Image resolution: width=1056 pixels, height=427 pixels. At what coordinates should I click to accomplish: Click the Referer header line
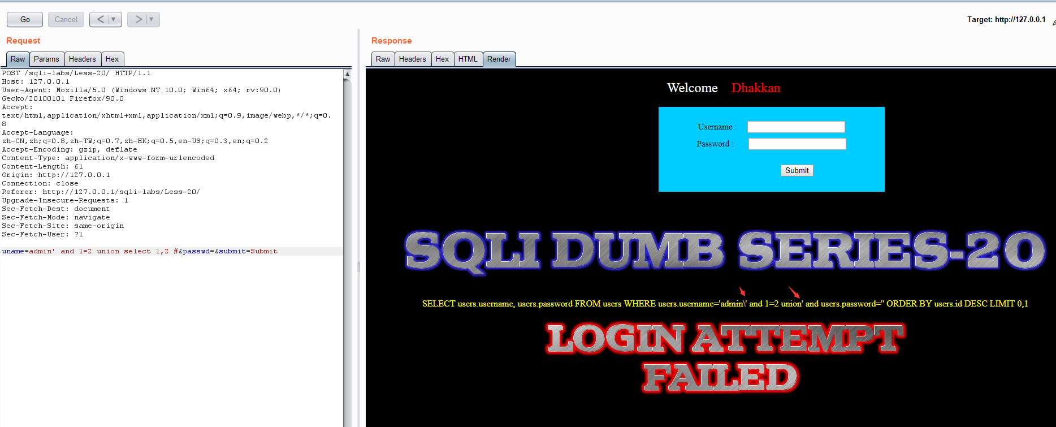coord(101,192)
